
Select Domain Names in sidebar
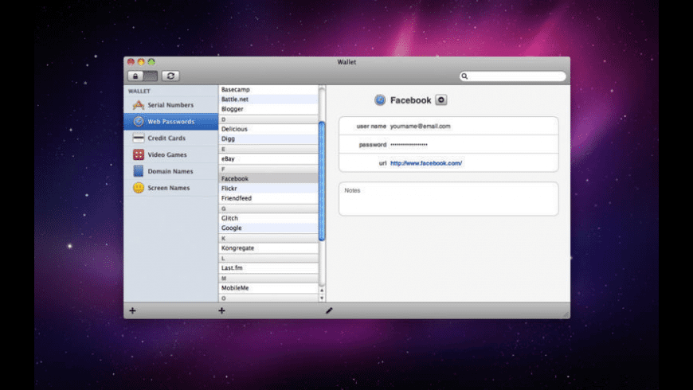(171, 171)
